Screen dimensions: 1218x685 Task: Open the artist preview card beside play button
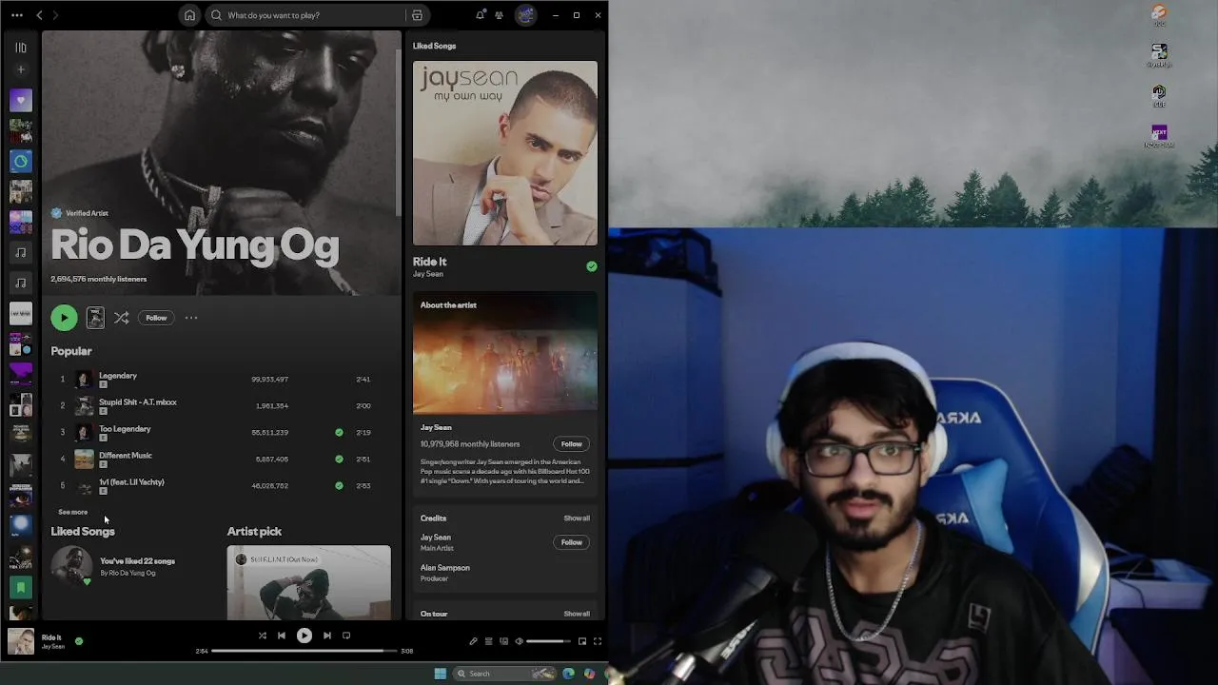(x=95, y=318)
